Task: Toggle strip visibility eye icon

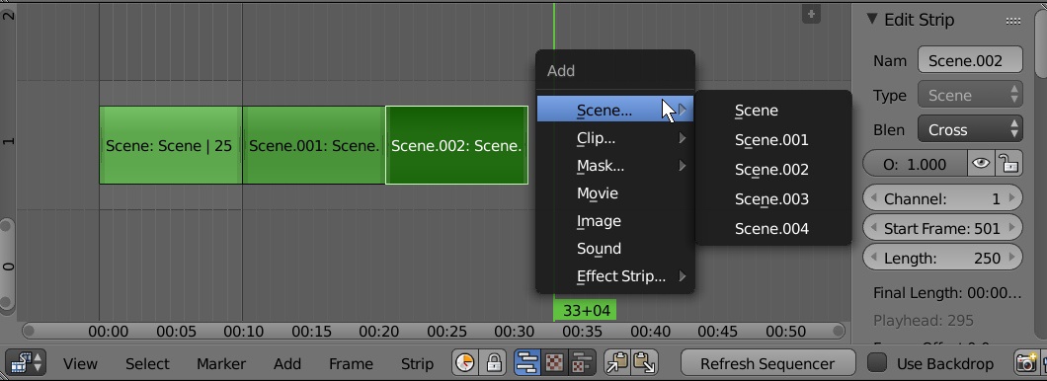Action: (980, 164)
